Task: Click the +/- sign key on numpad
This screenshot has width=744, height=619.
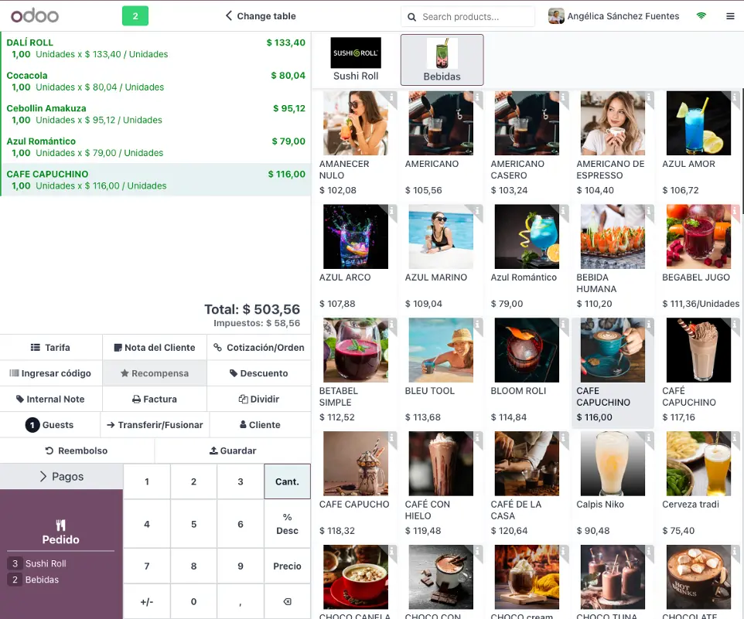Action: pyautogui.click(x=147, y=601)
